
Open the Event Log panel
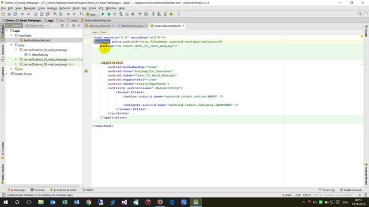[327, 190]
